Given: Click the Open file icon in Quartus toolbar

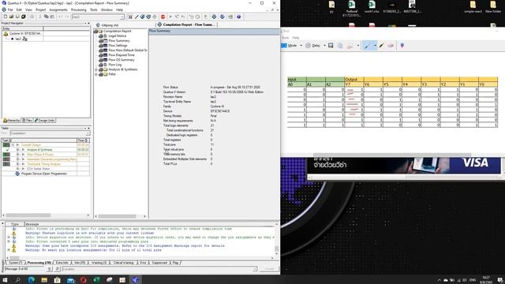Looking at the screenshot, I should (x=11, y=17).
